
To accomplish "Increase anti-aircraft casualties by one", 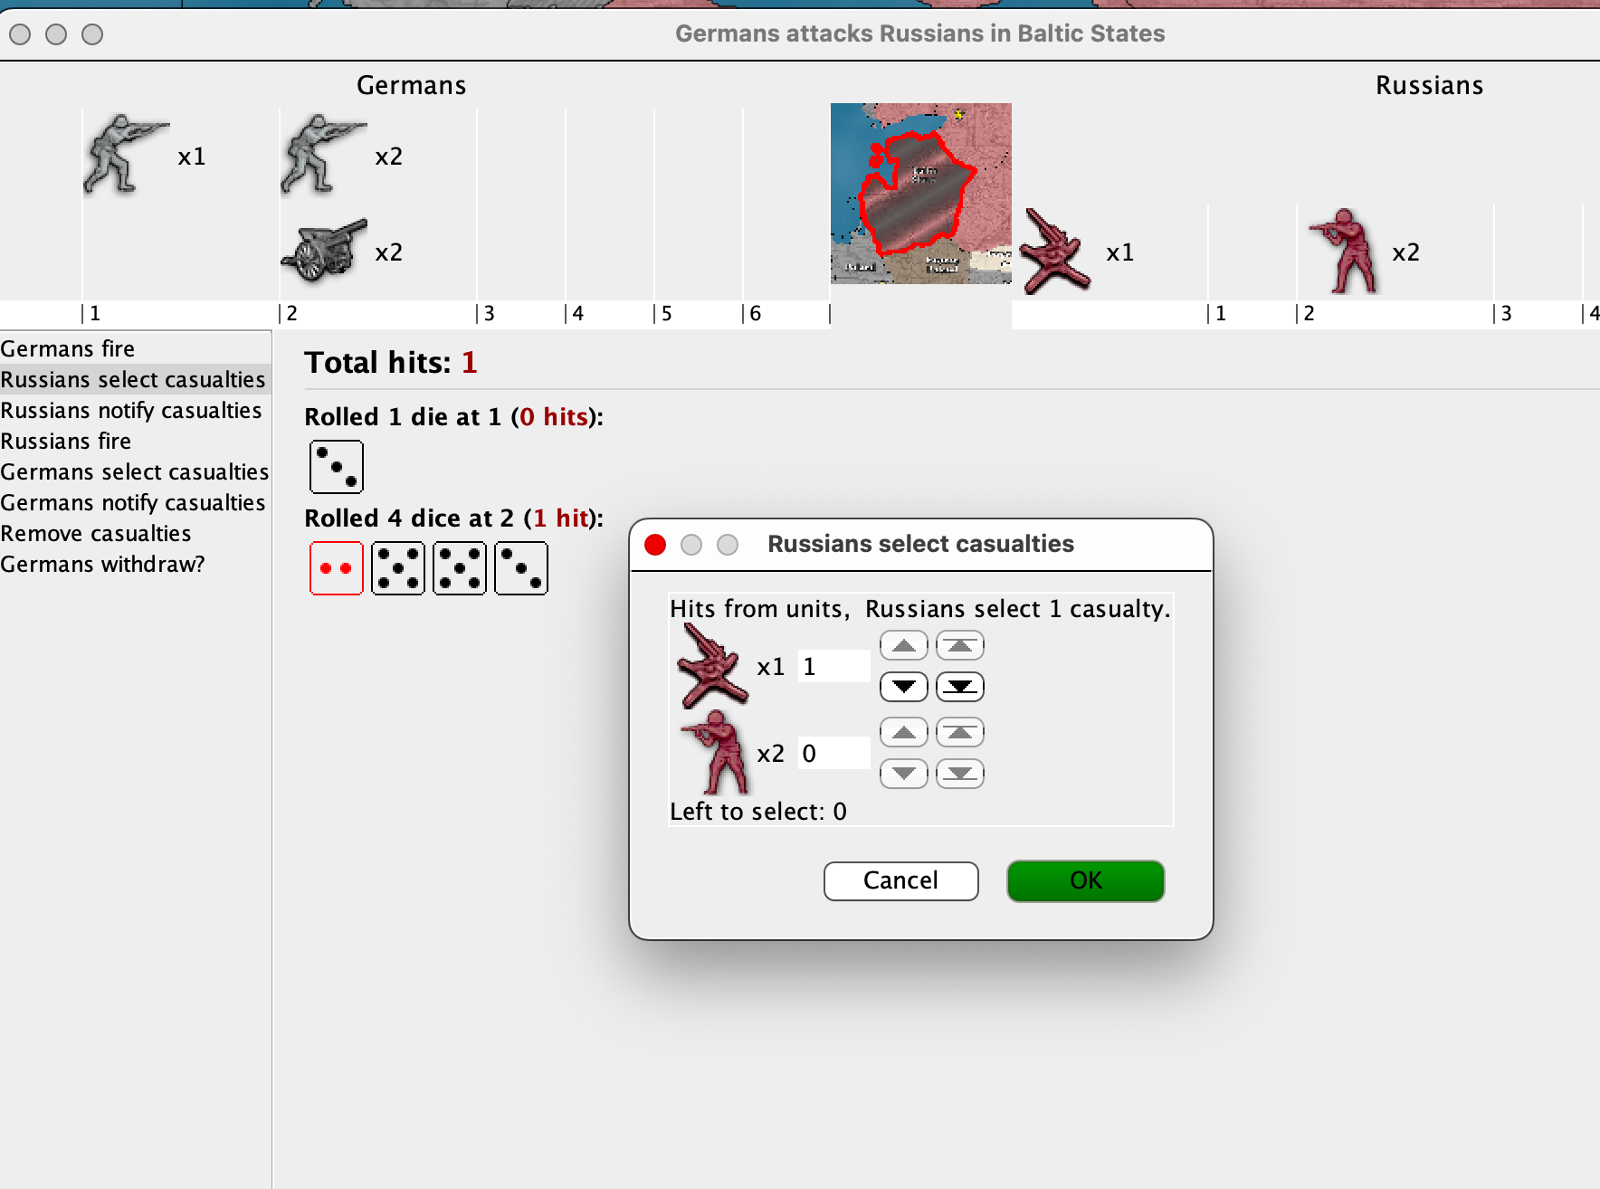I will [903, 646].
